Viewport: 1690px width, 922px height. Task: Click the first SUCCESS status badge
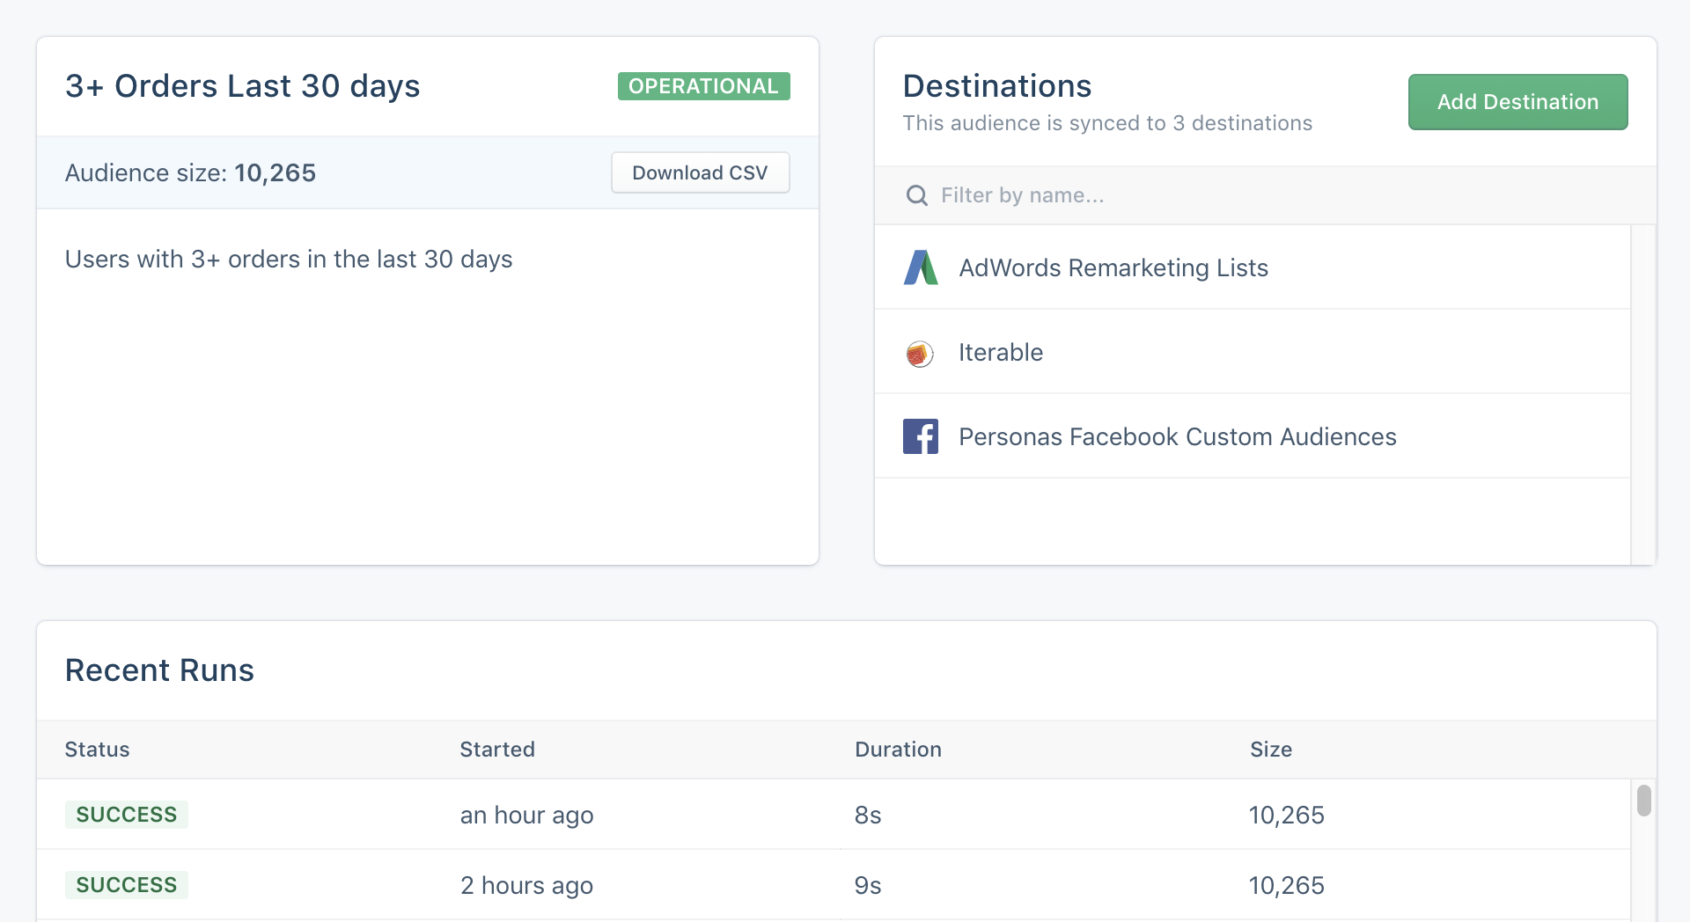coord(126,815)
